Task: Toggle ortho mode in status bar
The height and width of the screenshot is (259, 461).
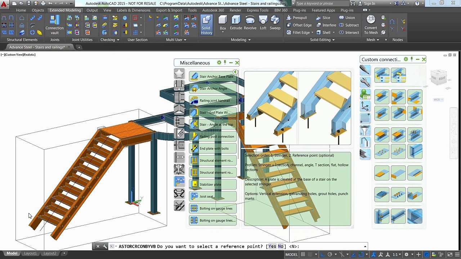Action: pos(322,254)
